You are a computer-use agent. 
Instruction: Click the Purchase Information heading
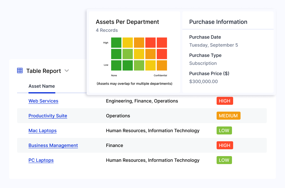pyautogui.click(x=218, y=22)
